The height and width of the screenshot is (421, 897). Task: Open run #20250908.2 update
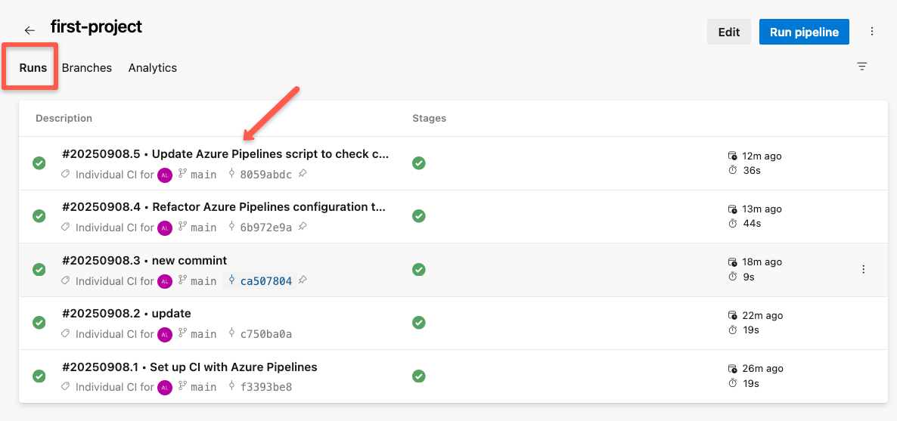tap(126, 314)
